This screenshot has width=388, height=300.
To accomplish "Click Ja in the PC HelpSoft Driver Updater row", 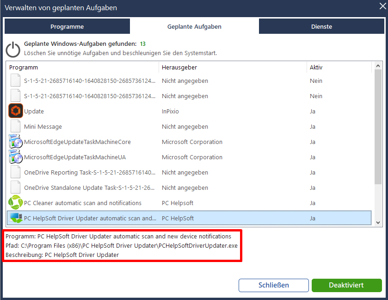I will [313, 218].
